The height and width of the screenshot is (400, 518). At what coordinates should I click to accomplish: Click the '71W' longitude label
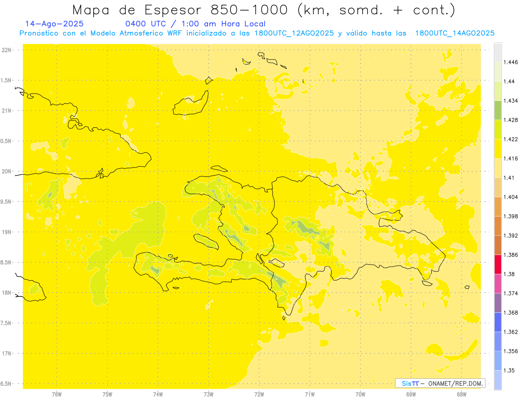(310, 394)
